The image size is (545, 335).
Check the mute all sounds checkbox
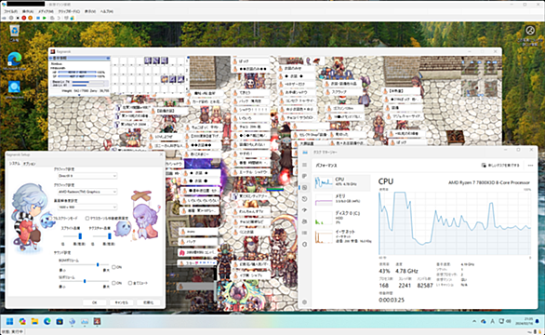point(130,283)
